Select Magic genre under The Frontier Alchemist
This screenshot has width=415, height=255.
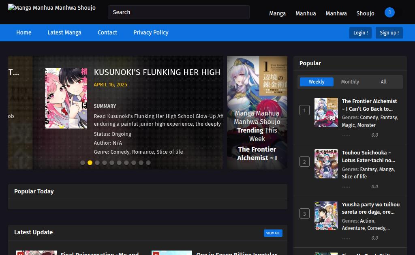coord(348,125)
